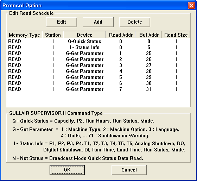
Task: Select G-Get Parameter row with buffer 25
Action: tap(99, 53)
